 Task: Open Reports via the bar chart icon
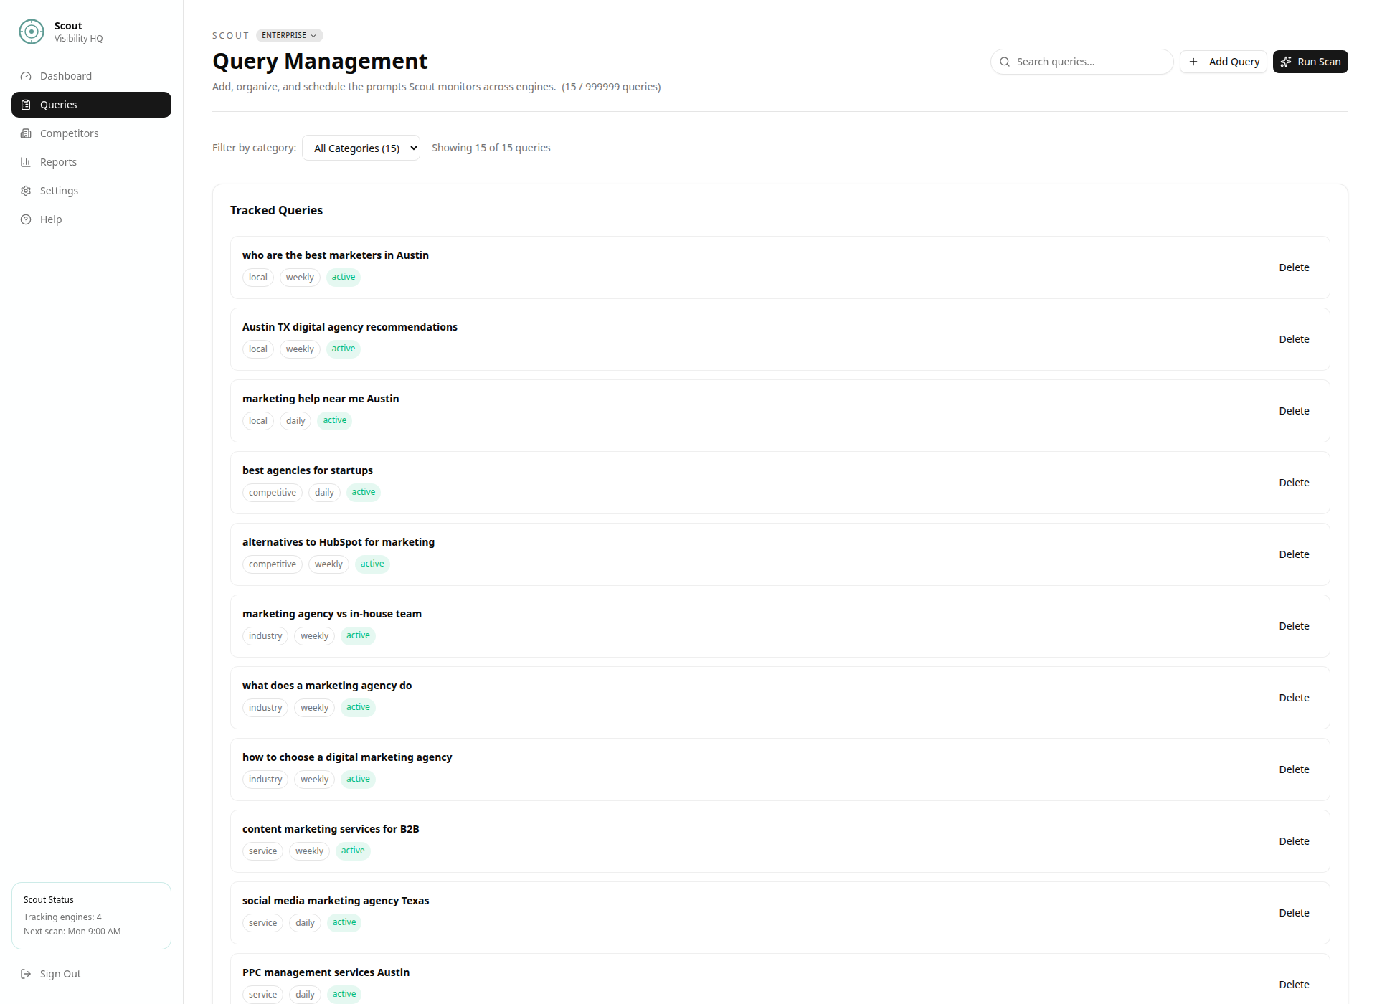coord(27,161)
